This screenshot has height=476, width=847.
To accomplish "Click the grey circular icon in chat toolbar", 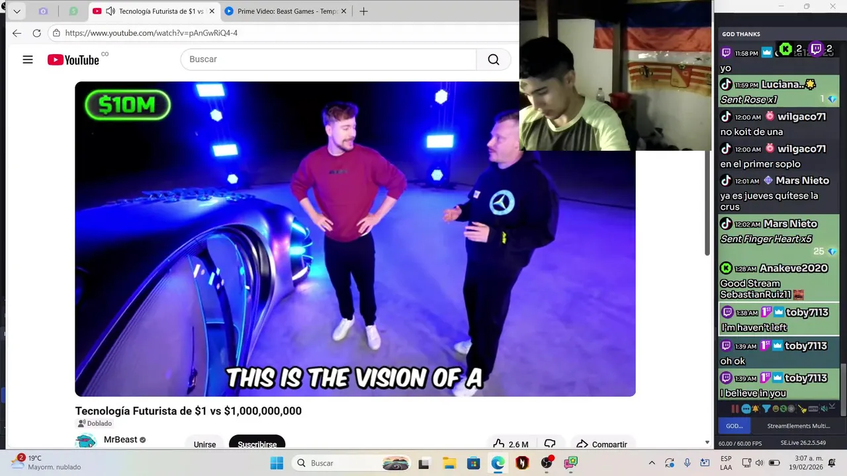I will [791, 409].
